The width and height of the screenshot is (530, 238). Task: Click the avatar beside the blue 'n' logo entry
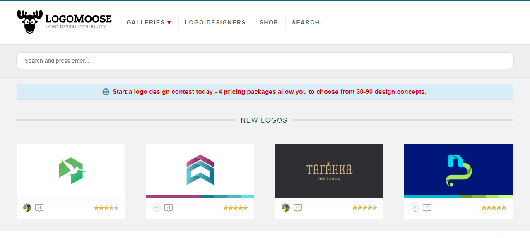[x=414, y=207]
